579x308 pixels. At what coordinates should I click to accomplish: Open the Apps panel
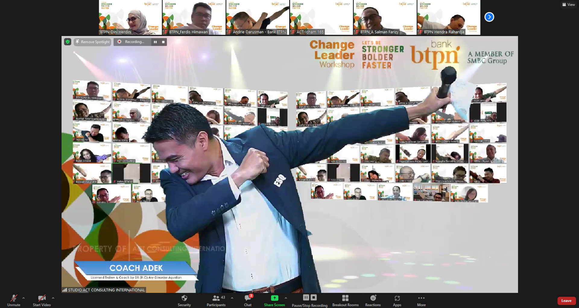click(x=397, y=300)
